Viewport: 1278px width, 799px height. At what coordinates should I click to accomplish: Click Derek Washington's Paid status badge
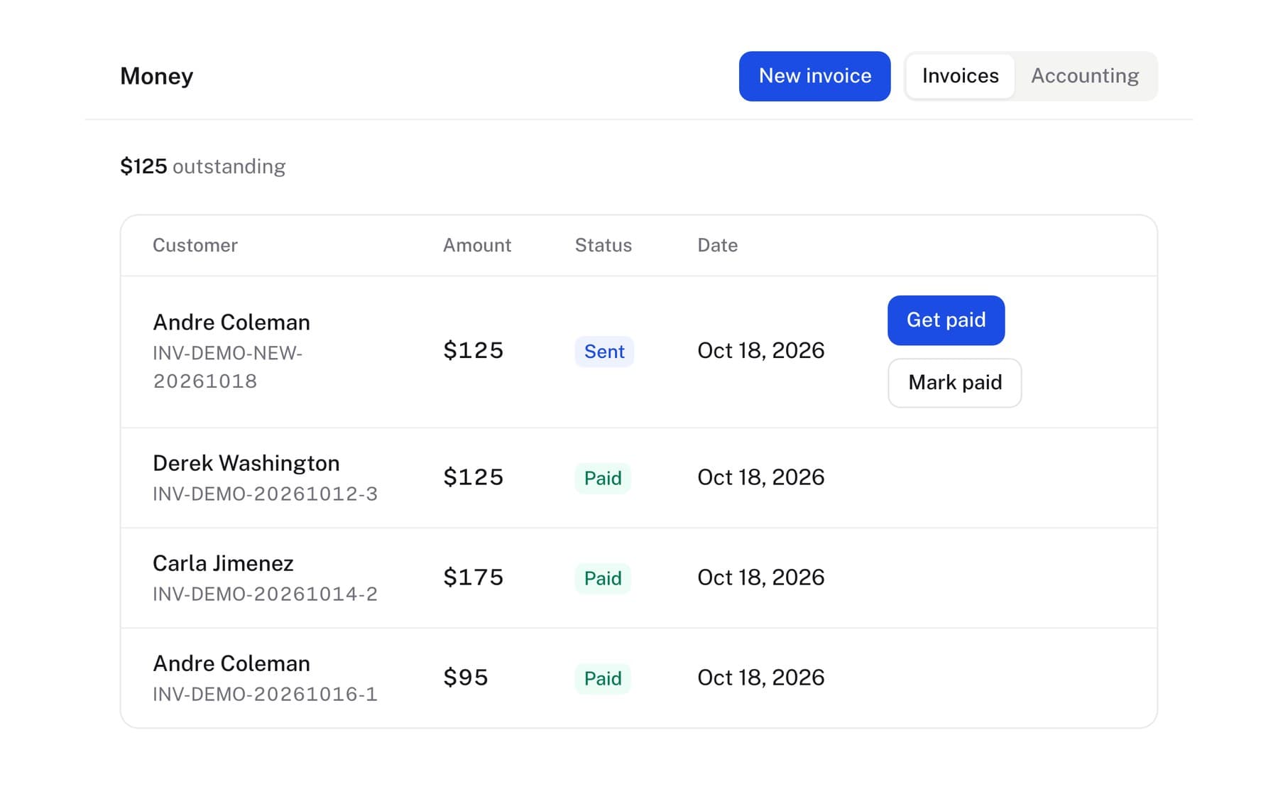click(603, 478)
